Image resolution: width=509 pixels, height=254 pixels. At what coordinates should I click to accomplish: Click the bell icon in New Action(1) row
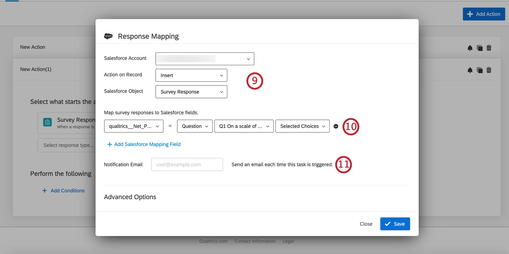tap(470, 70)
